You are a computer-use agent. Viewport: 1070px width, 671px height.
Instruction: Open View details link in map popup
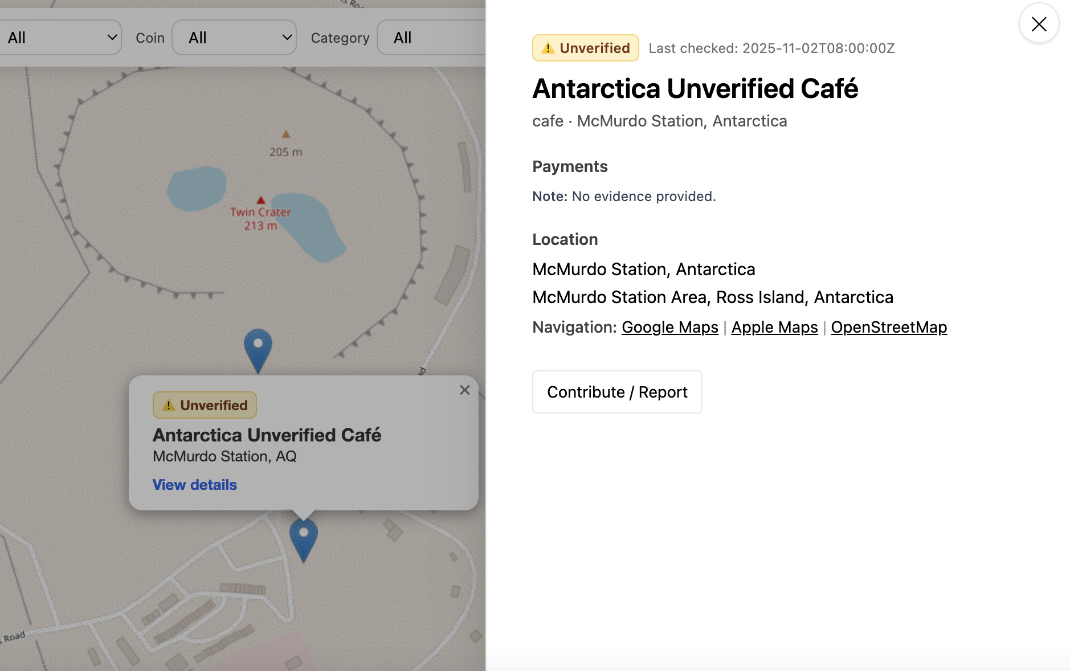[195, 485]
